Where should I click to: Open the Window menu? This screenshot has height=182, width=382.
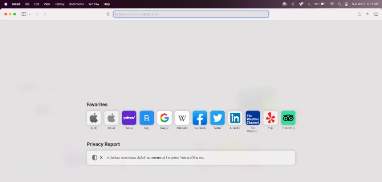point(94,4)
